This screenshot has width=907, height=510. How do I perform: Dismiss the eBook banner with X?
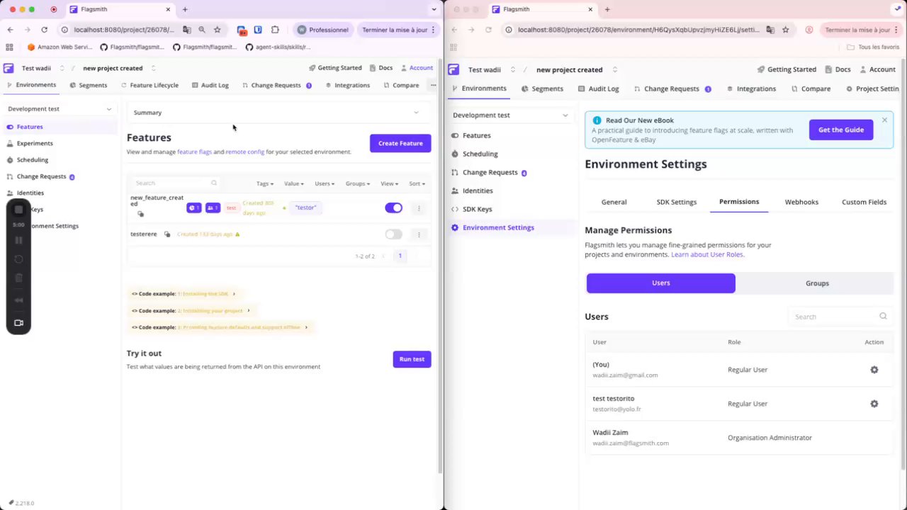[x=884, y=120]
